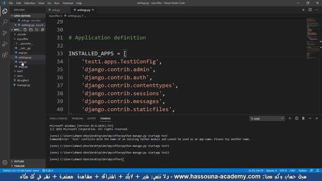Collapse all folders in explorer
Screen dimensions: 322x181
coord(42,30)
